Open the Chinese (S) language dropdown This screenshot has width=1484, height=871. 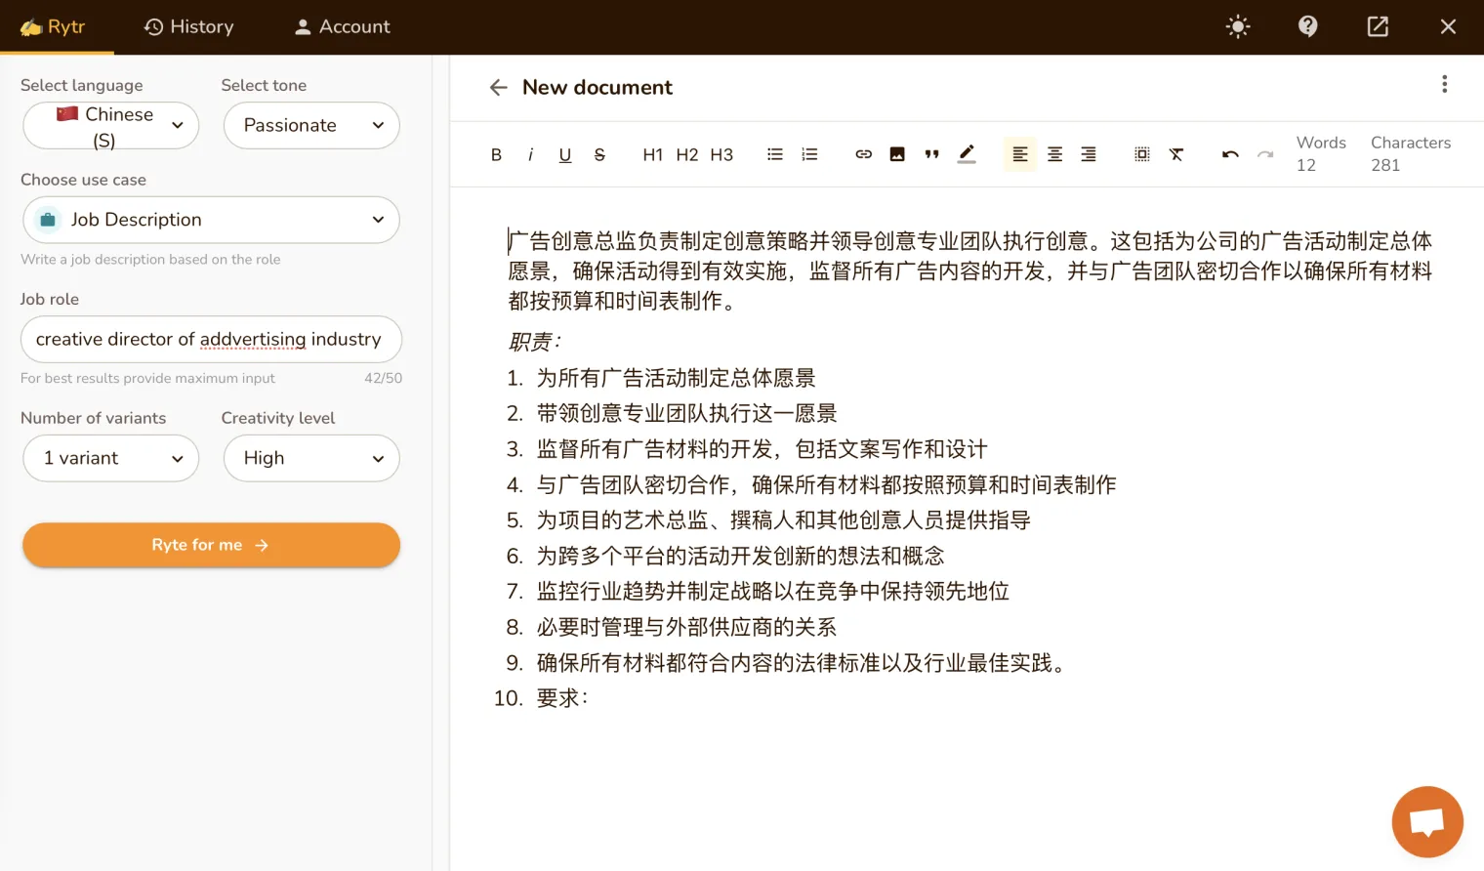pos(110,126)
